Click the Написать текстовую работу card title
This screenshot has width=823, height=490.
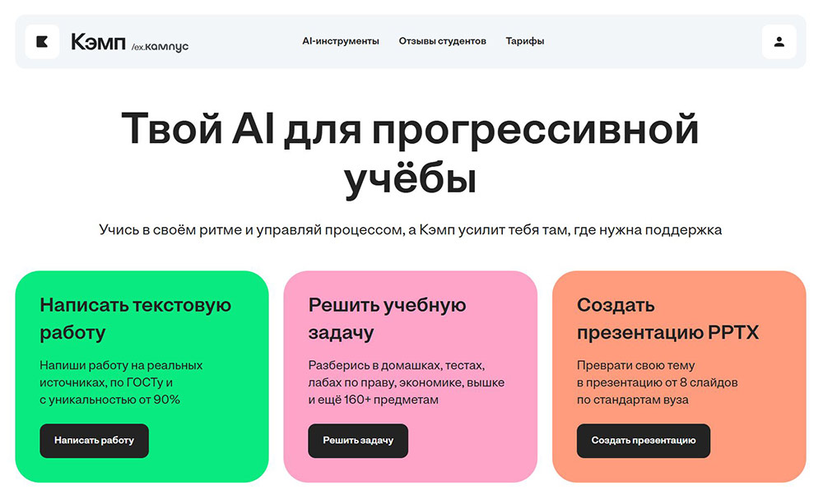pos(137,317)
